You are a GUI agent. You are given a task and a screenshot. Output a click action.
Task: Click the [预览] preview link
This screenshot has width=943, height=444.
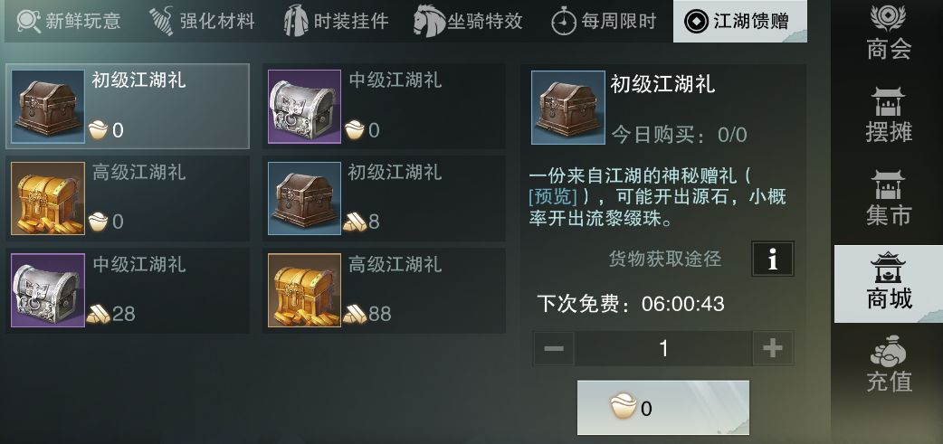553,196
